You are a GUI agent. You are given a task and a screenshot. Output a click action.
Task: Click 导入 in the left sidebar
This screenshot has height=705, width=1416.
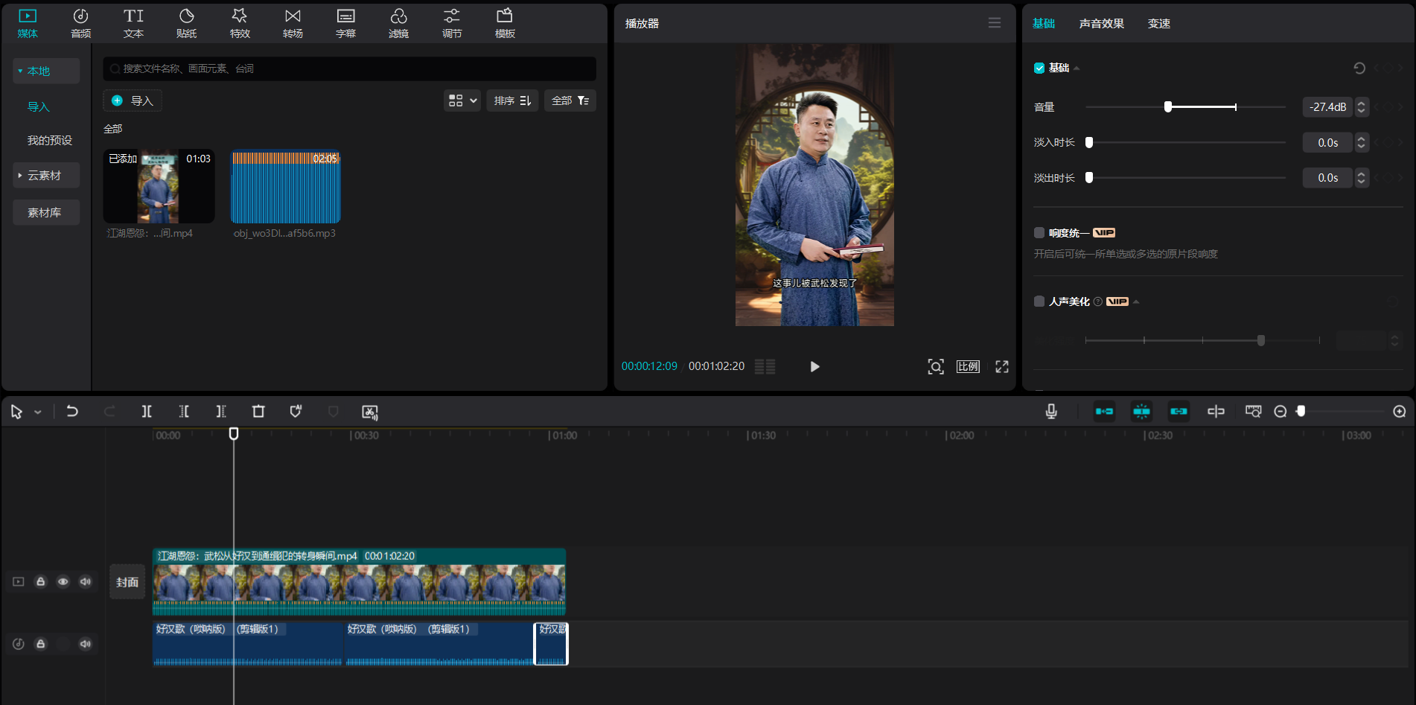coord(39,106)
